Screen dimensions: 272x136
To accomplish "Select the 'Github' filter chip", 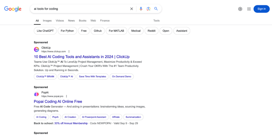I will (x=97, y=31).
